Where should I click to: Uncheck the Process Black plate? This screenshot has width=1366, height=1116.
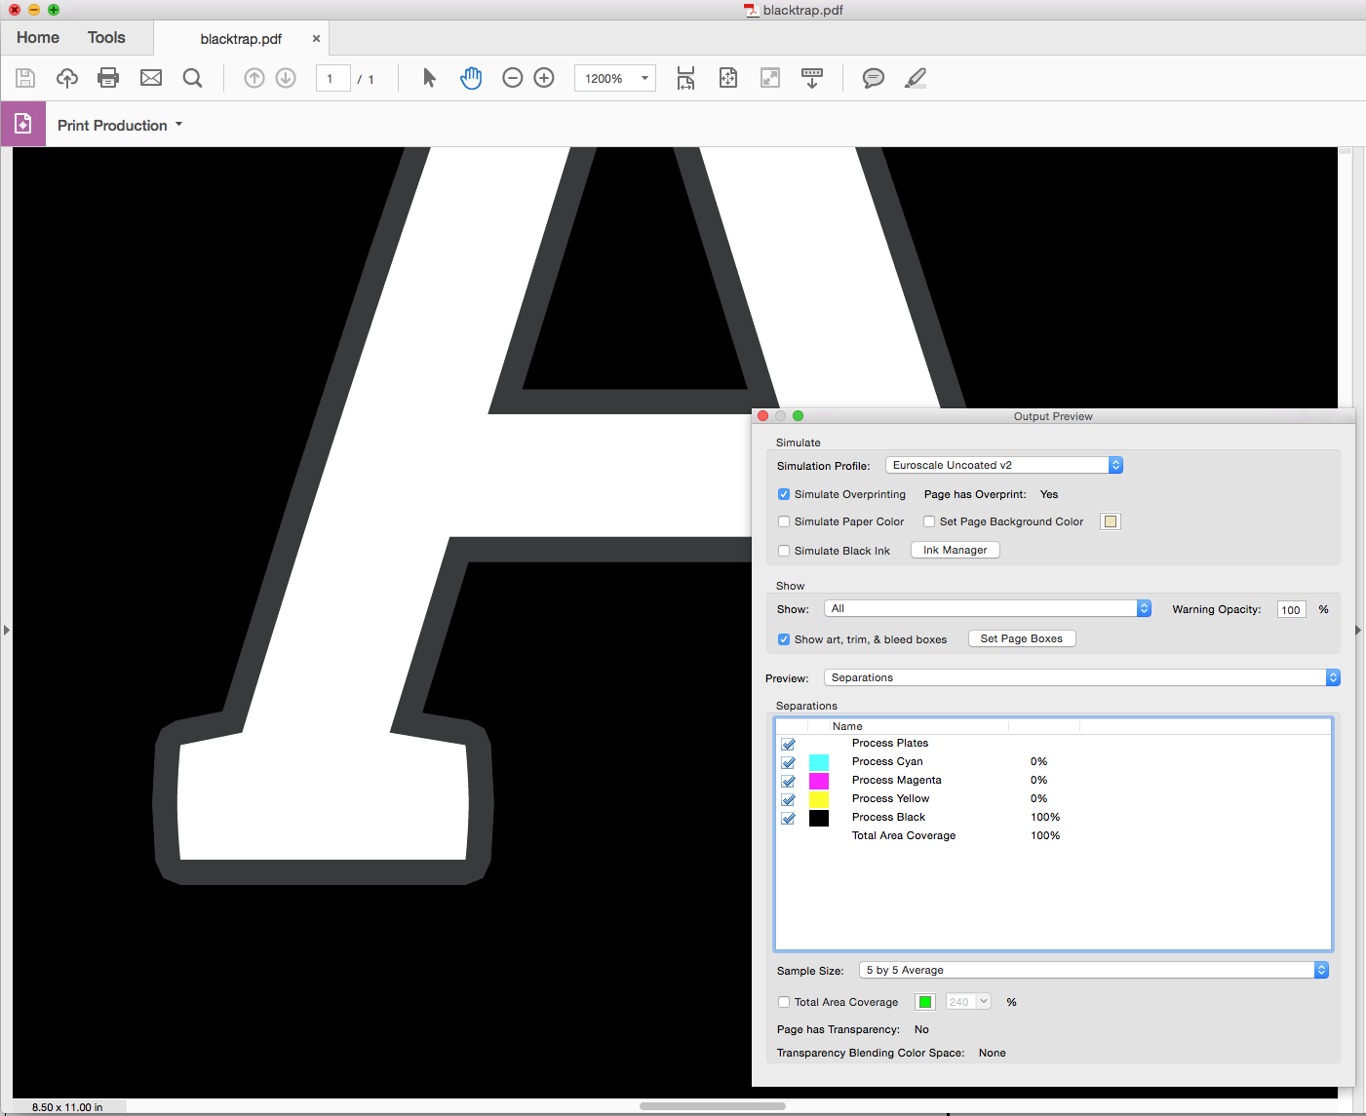[789, 818]
